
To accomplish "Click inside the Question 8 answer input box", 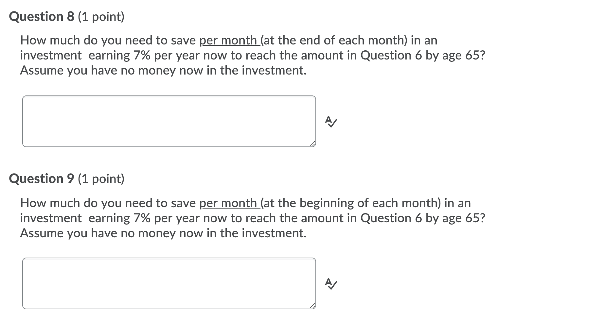I will pos(169,121).
